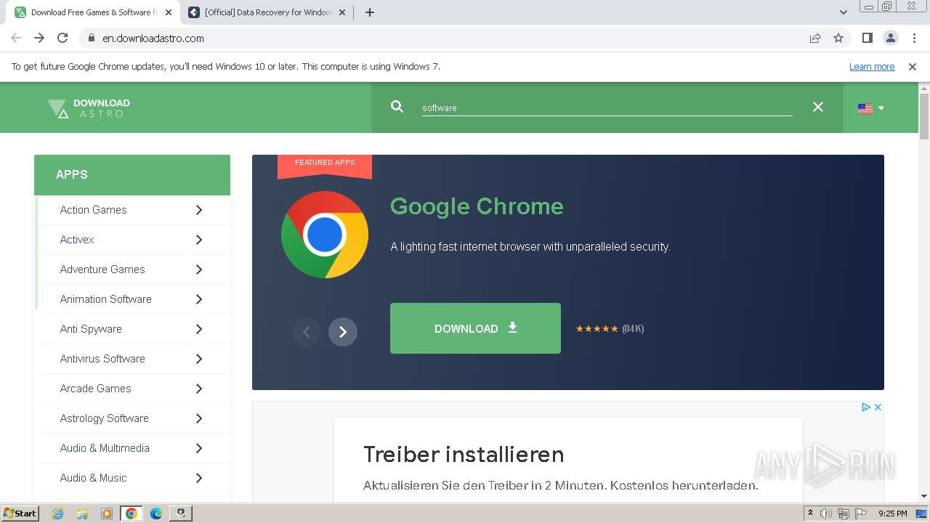
Task: View site information via the lock icon
Action: click(91, 38)
